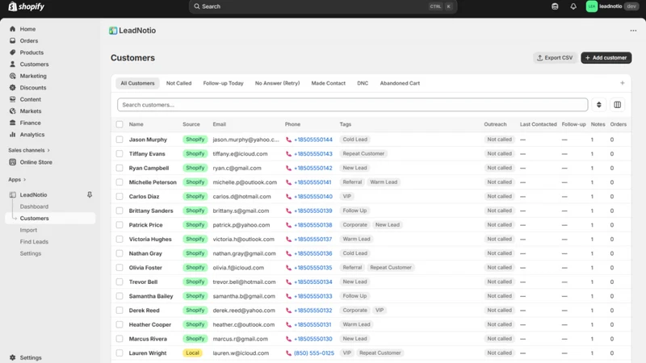Switch to Follow-up Today tab

(224, 83)
